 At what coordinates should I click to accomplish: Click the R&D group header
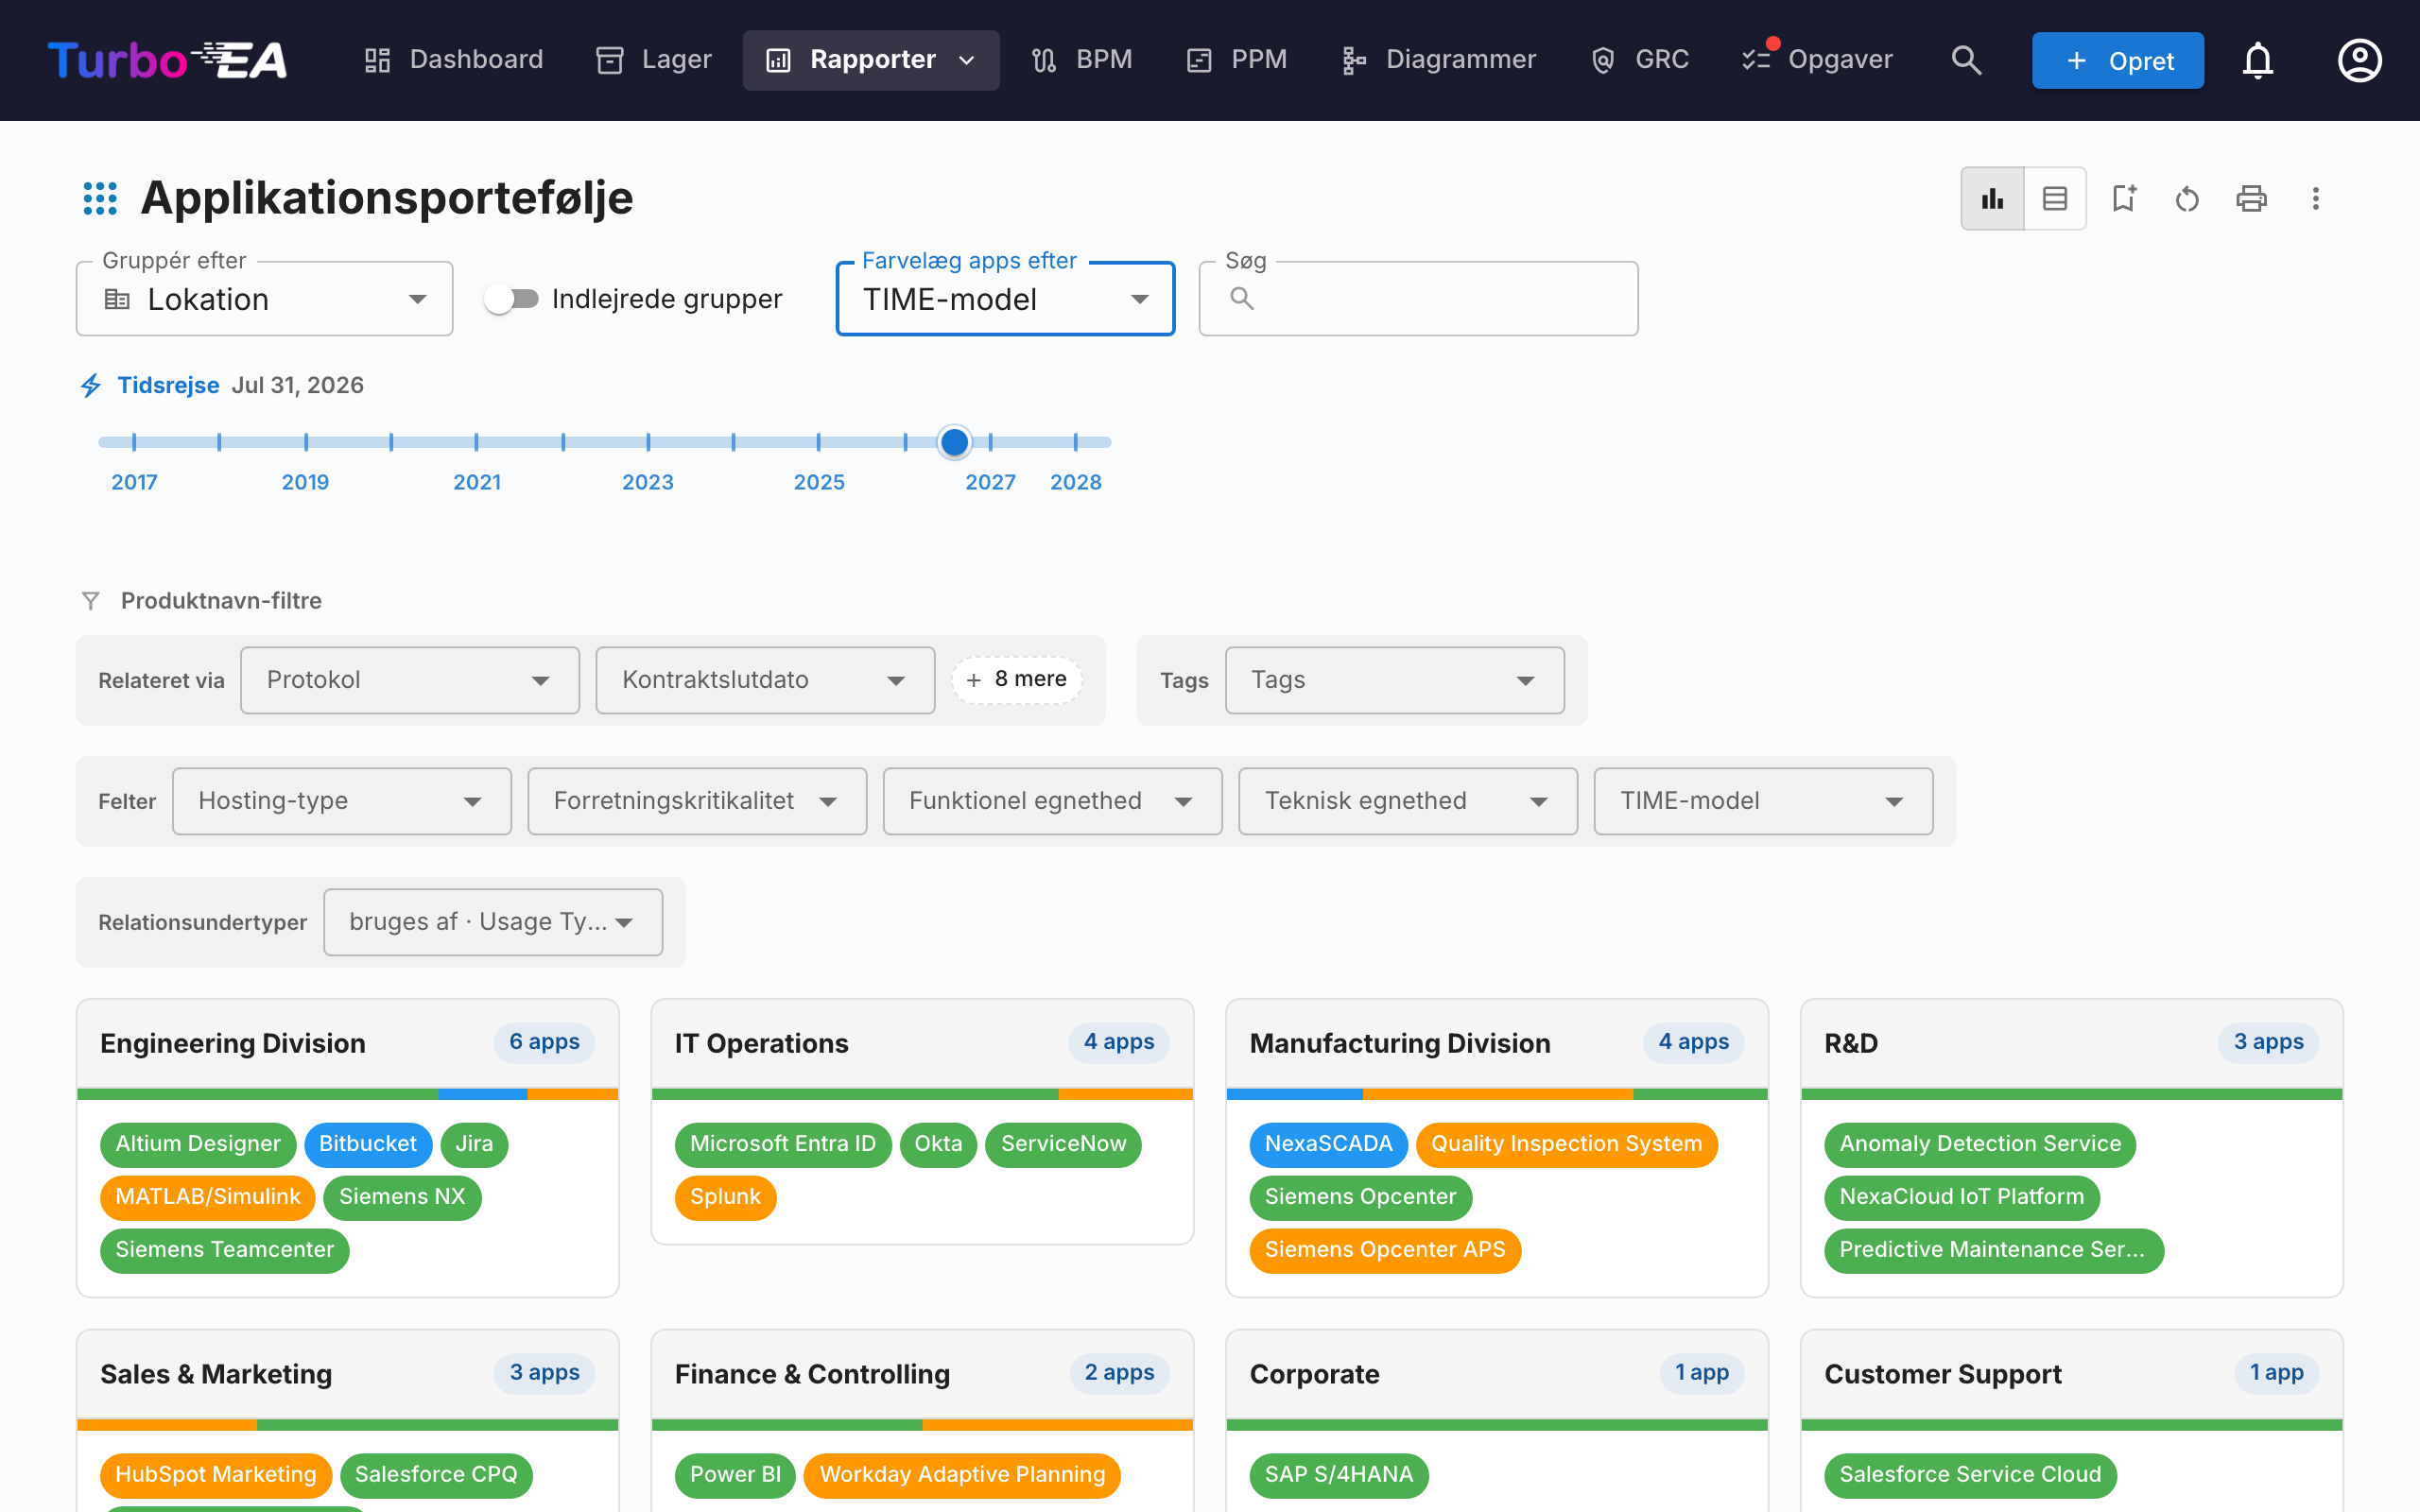pyautogui.click(x=2072, y=1044)
